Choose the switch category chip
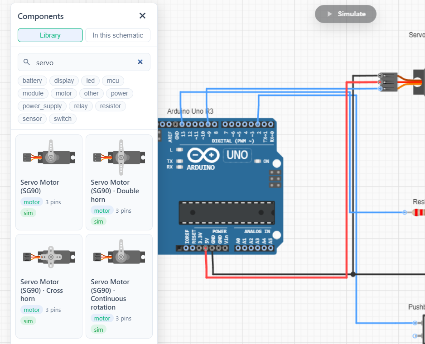The width and height of the screenshot is (425, 344). click(x=63, y=119)
